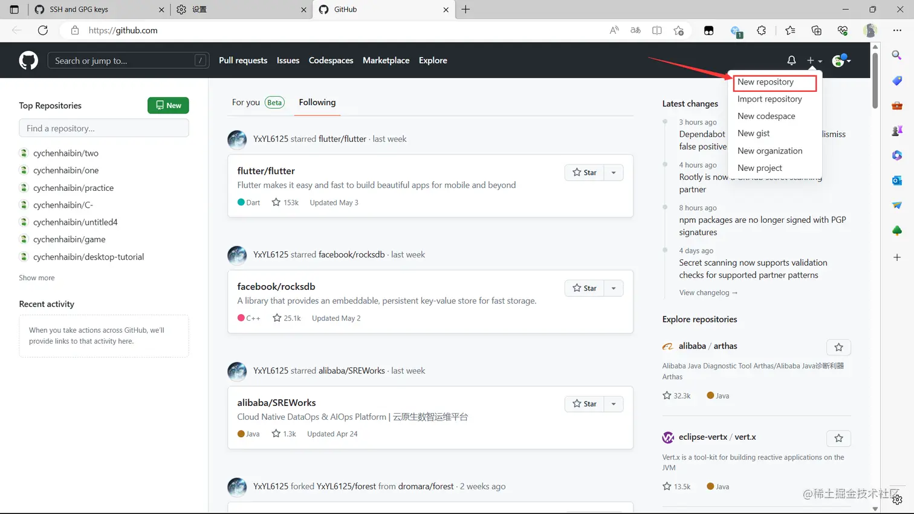914x514 pixels.
Task: Go to Codespaces in the header
Action: [x=331, y=60]
